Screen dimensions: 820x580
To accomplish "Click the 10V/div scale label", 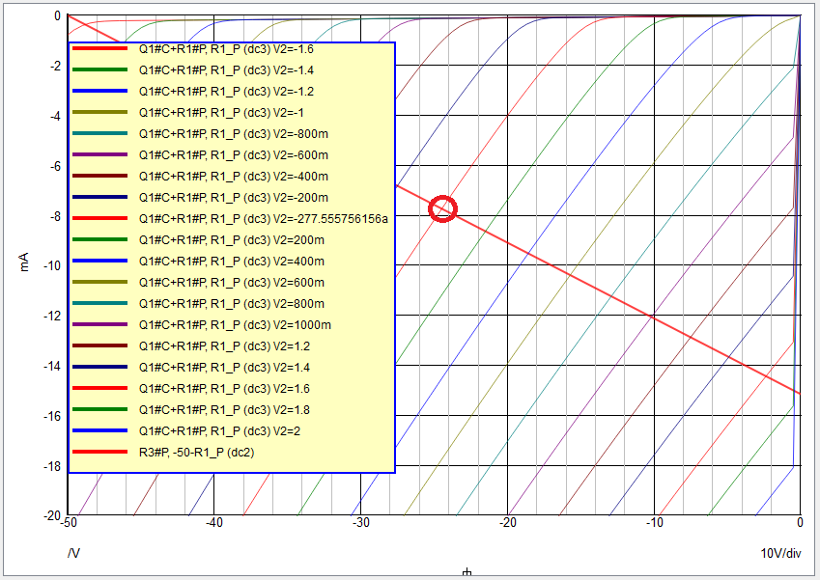I will [780, 553].
